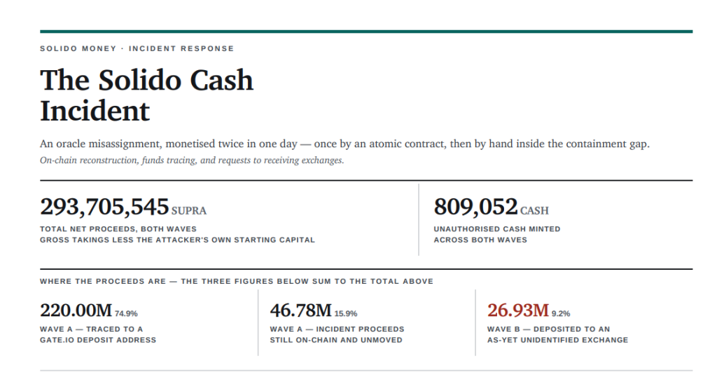Click the Gate.io deposit address caption
This screenshot has height=382, width=717.
pos(98,334)
